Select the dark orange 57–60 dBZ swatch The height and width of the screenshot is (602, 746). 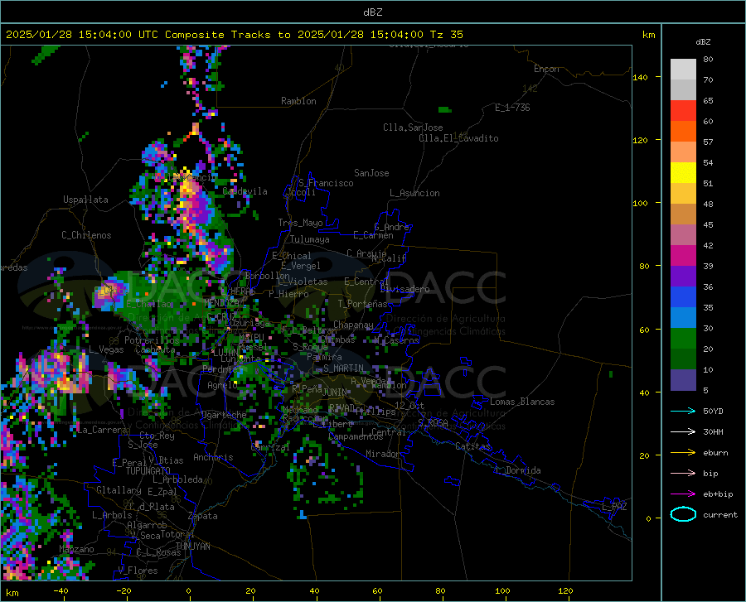pyautogui.click(x=683, y=132)
